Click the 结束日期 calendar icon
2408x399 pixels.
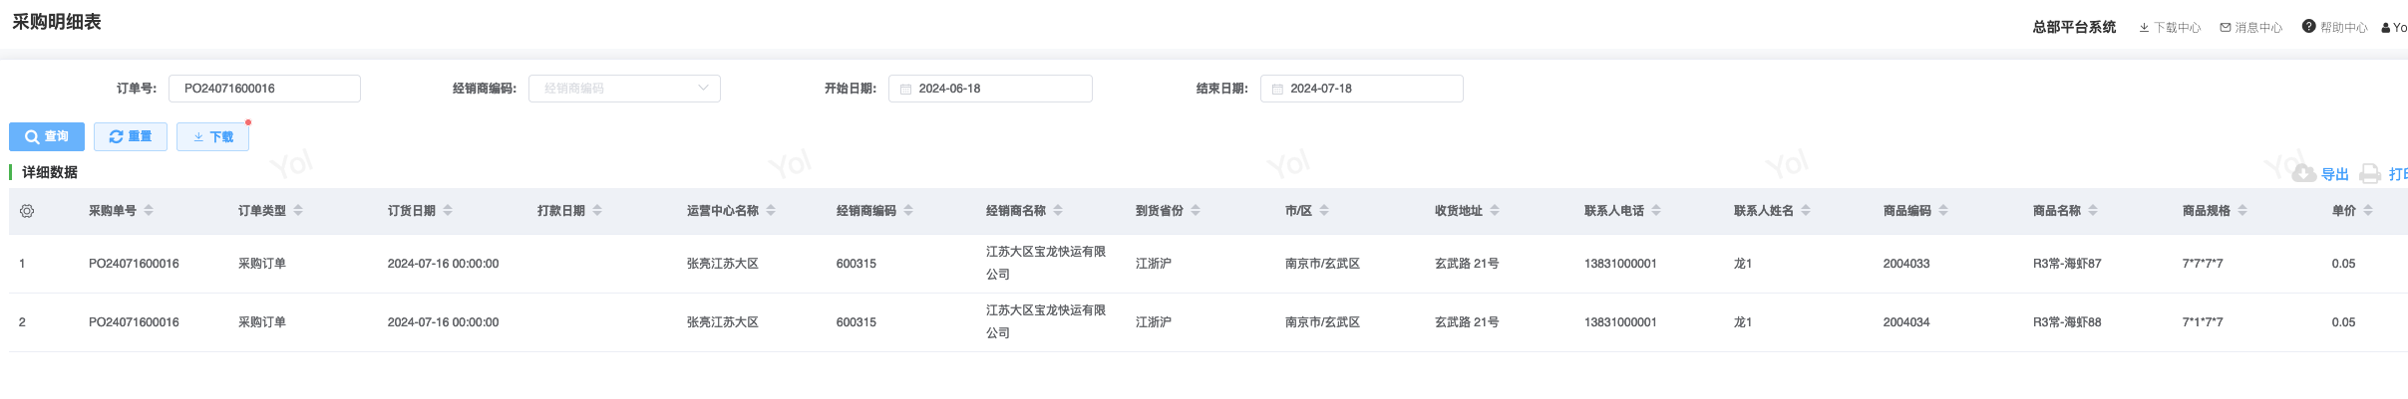tap(1277, 89)
